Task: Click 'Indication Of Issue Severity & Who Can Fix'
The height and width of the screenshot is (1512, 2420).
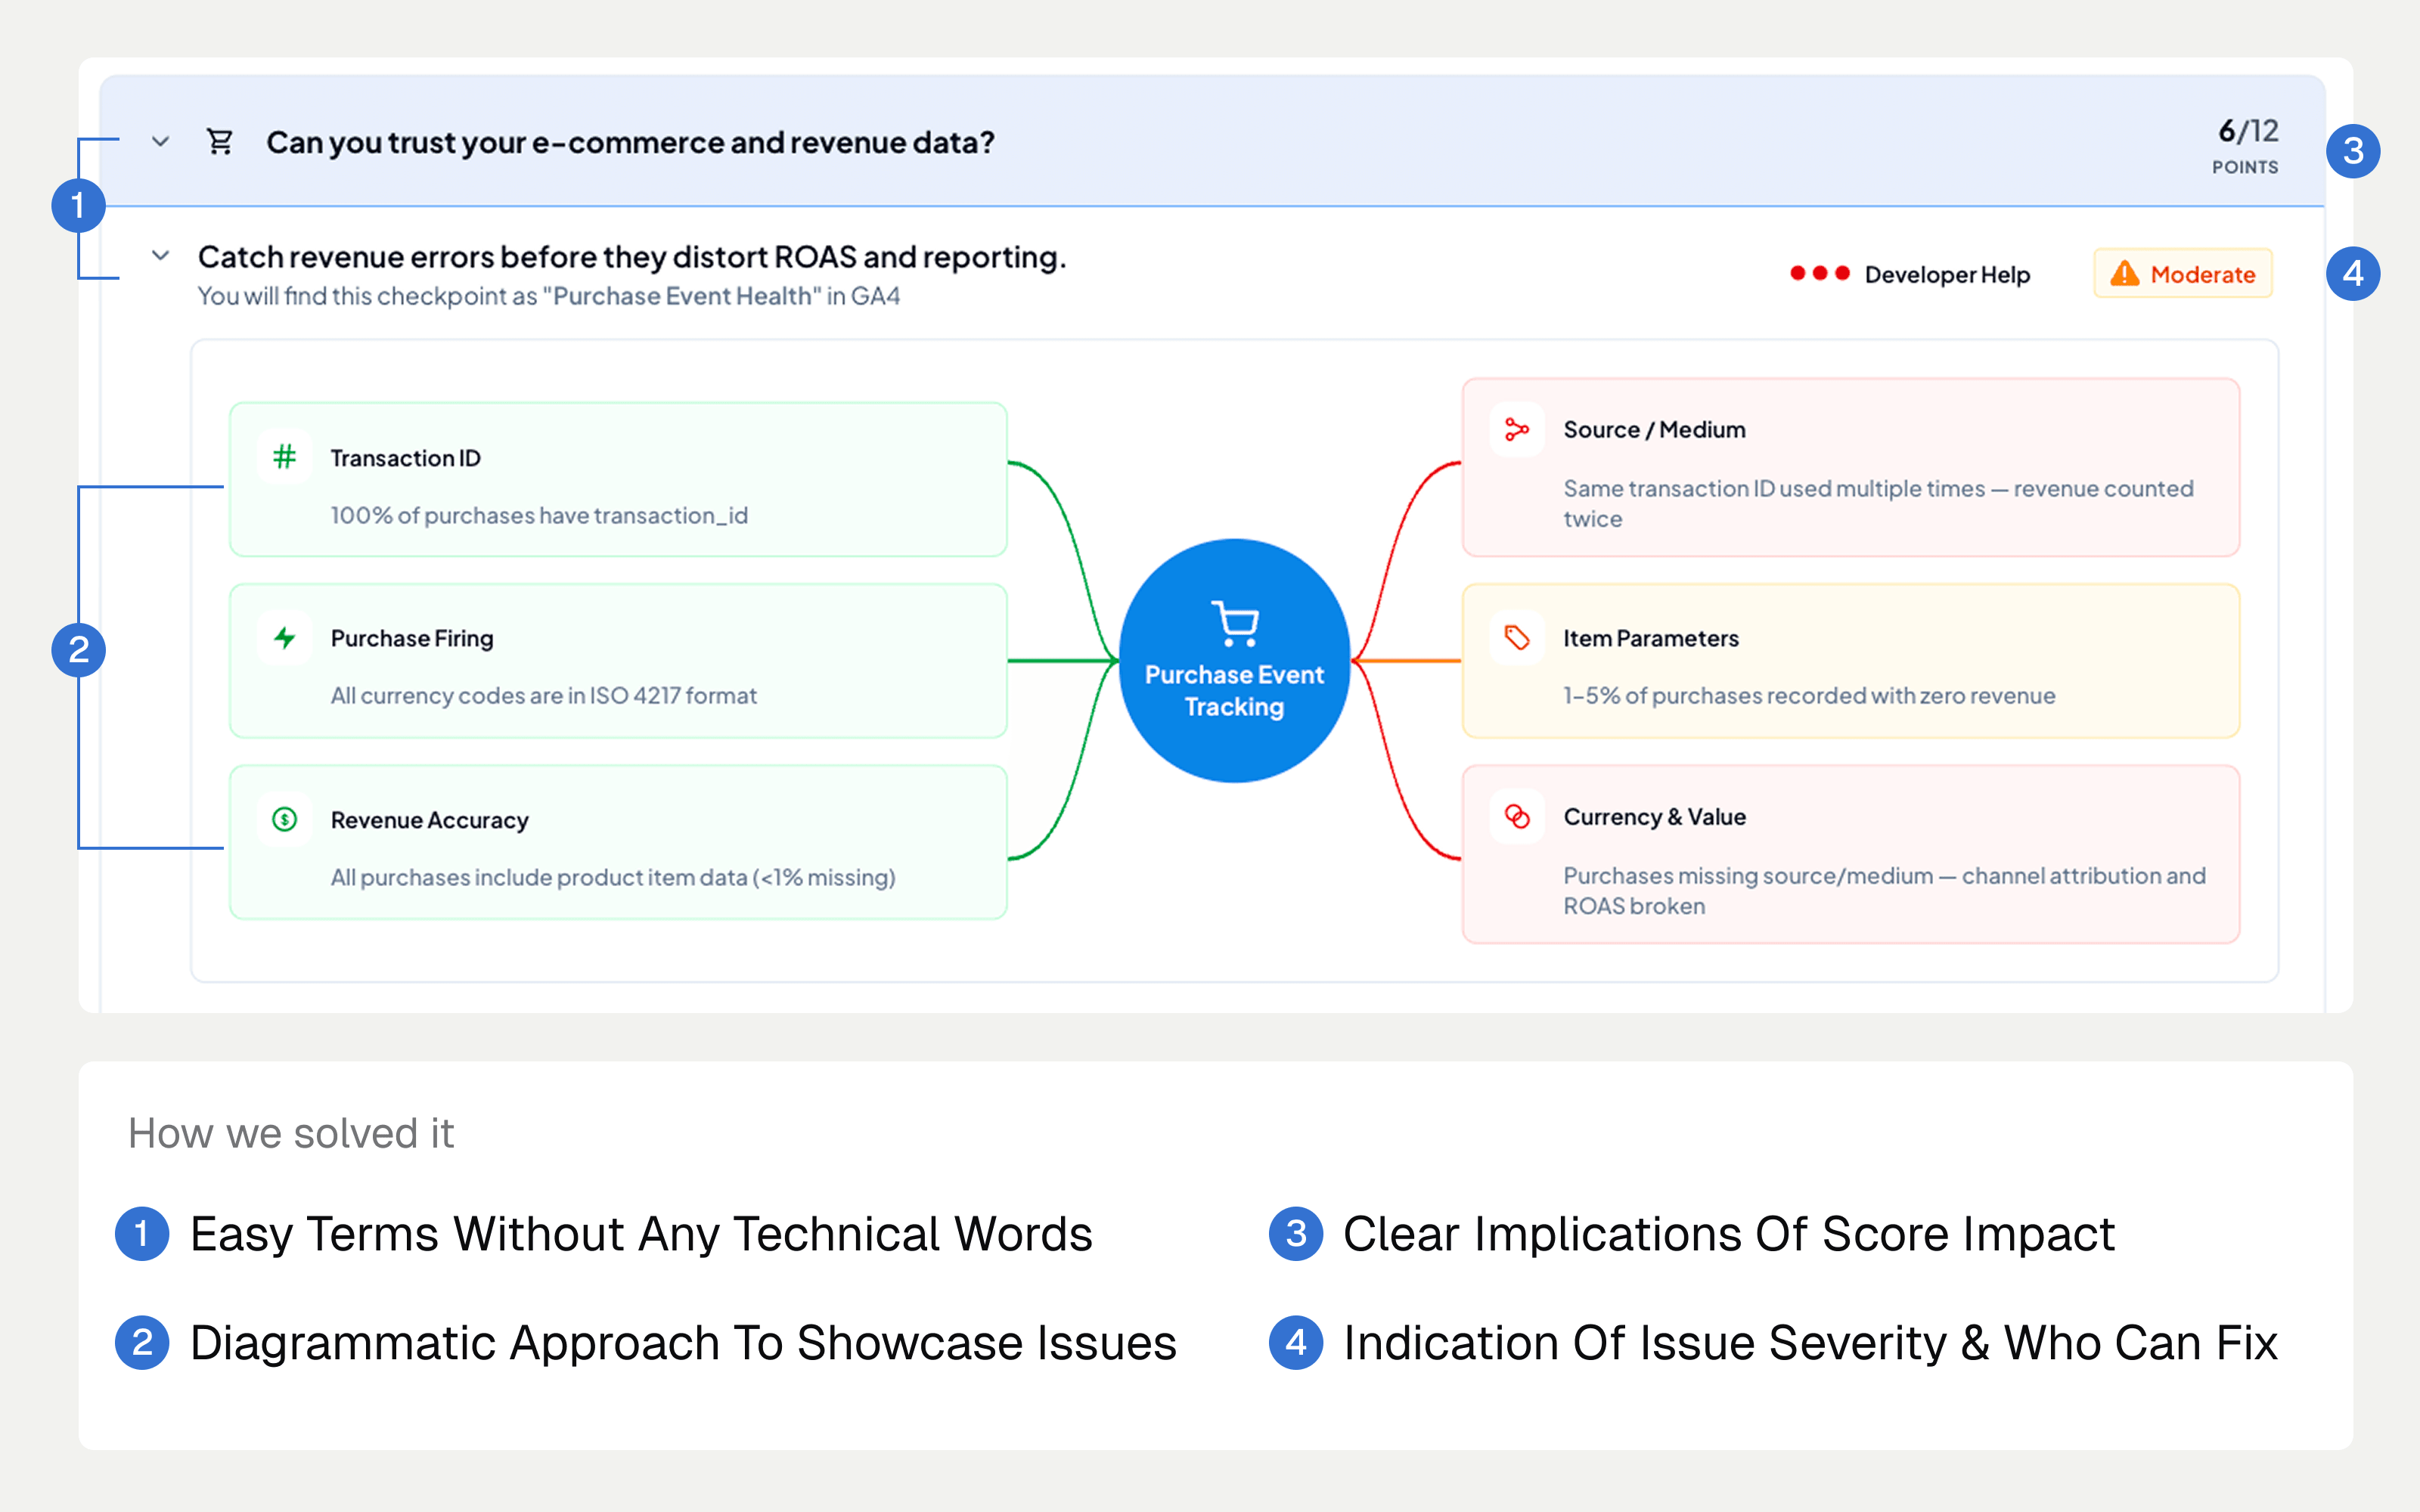Action: 1810,1343
